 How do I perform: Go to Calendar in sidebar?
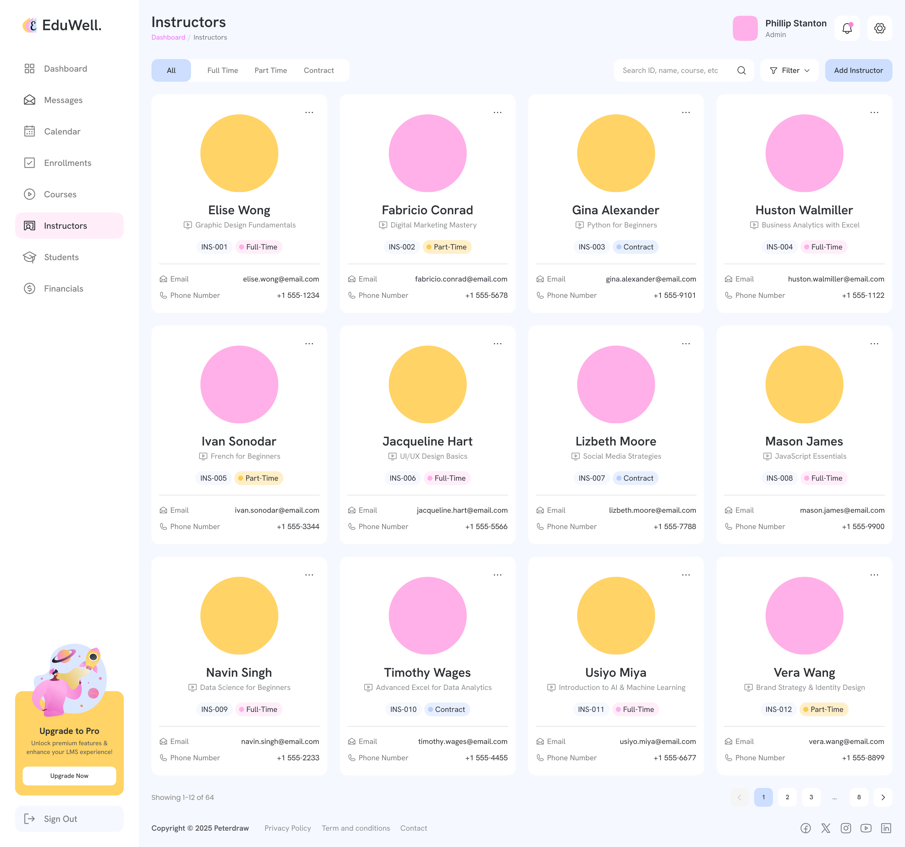pyautogui.click(x=62, y=132)
